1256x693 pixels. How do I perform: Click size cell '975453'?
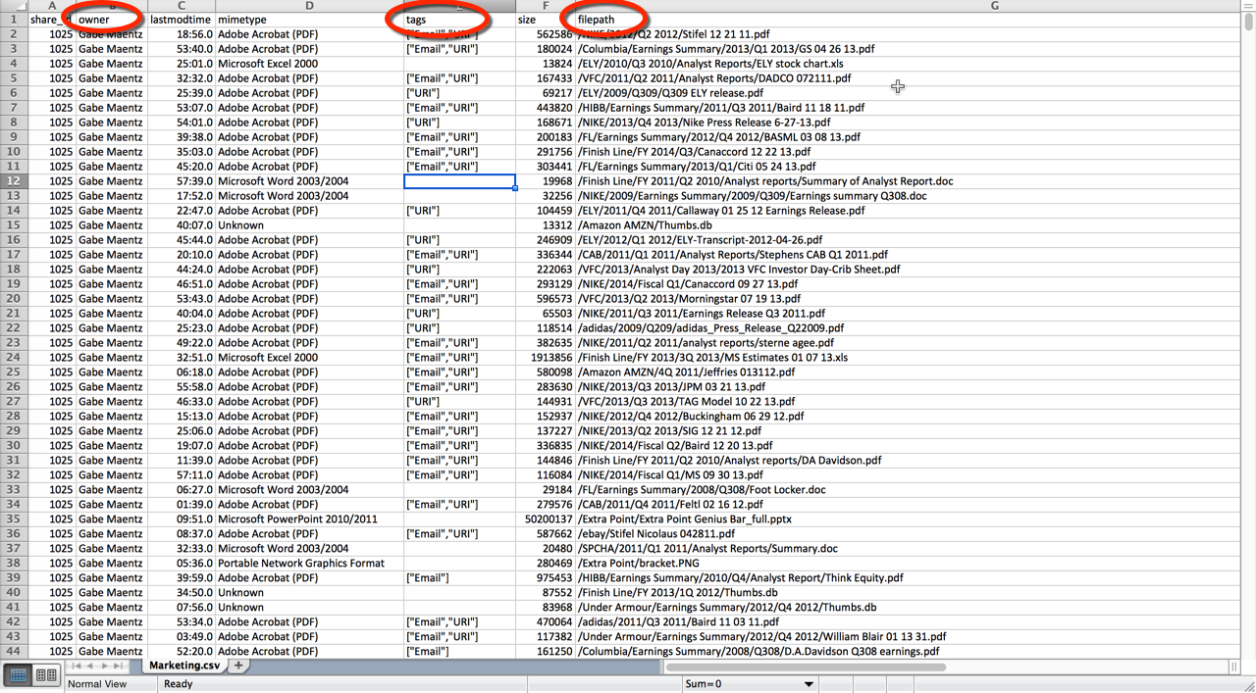tap(546, 578)
